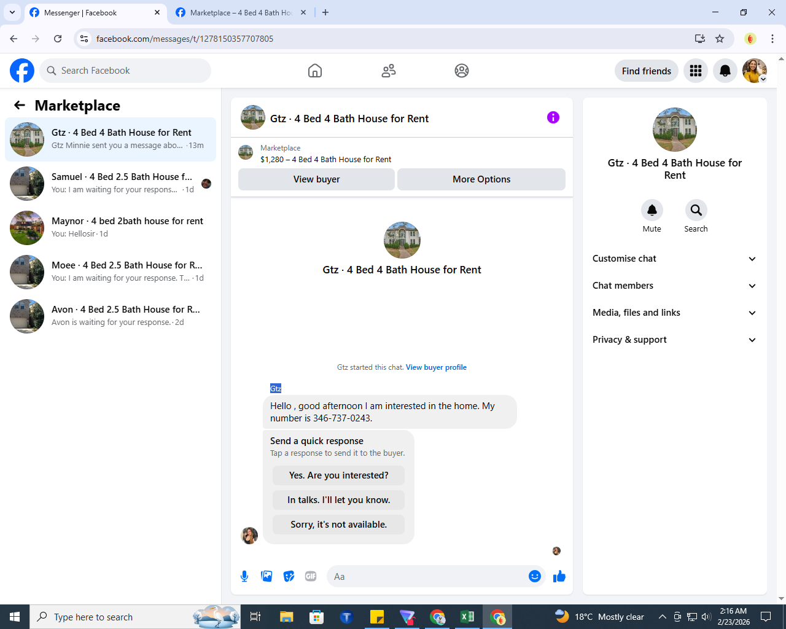
Task: Search in conversation icon
Action: tap(696, 210)
